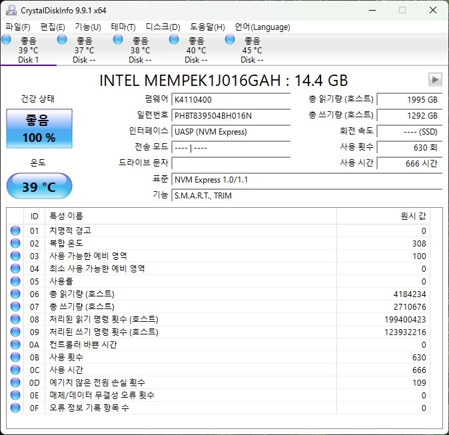Click the 기능 field S.M.A.R.T., TRIM
This screenshot has width=449, height=435.
(306, 196)
